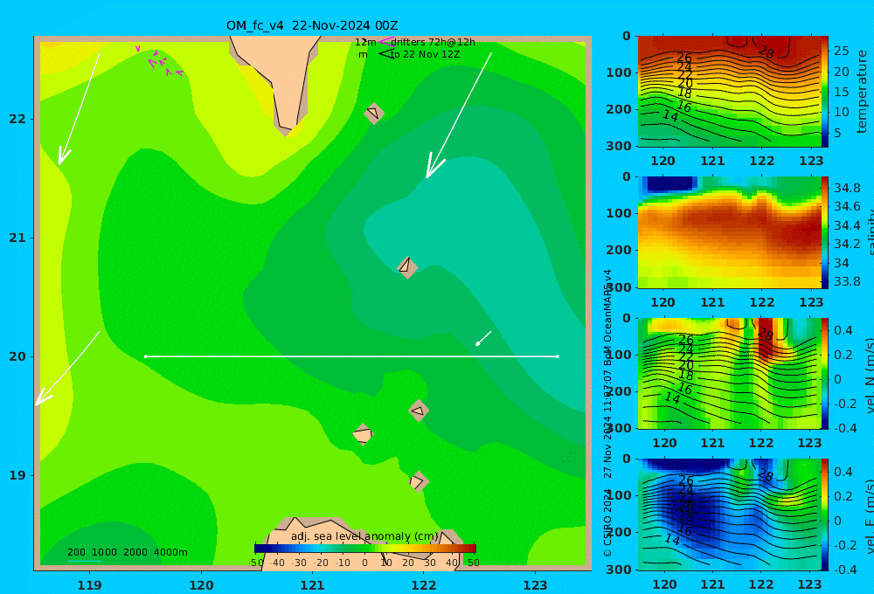Click longitude label 119 on main map
Image resolution: width=874 pixels, height=594 pixels.
point(89,585)
